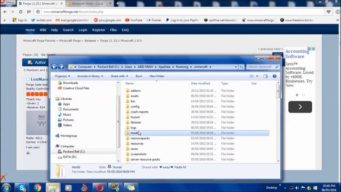Viewport: 341px width, 192px height.
Task: Click Search in the forum navigation bar
Action: click(68, 30)
